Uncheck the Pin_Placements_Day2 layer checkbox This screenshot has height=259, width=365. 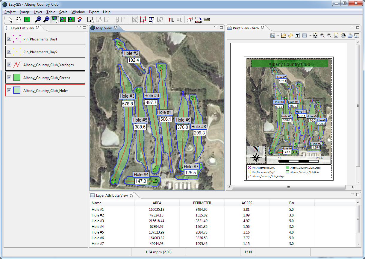pos(9,52)
